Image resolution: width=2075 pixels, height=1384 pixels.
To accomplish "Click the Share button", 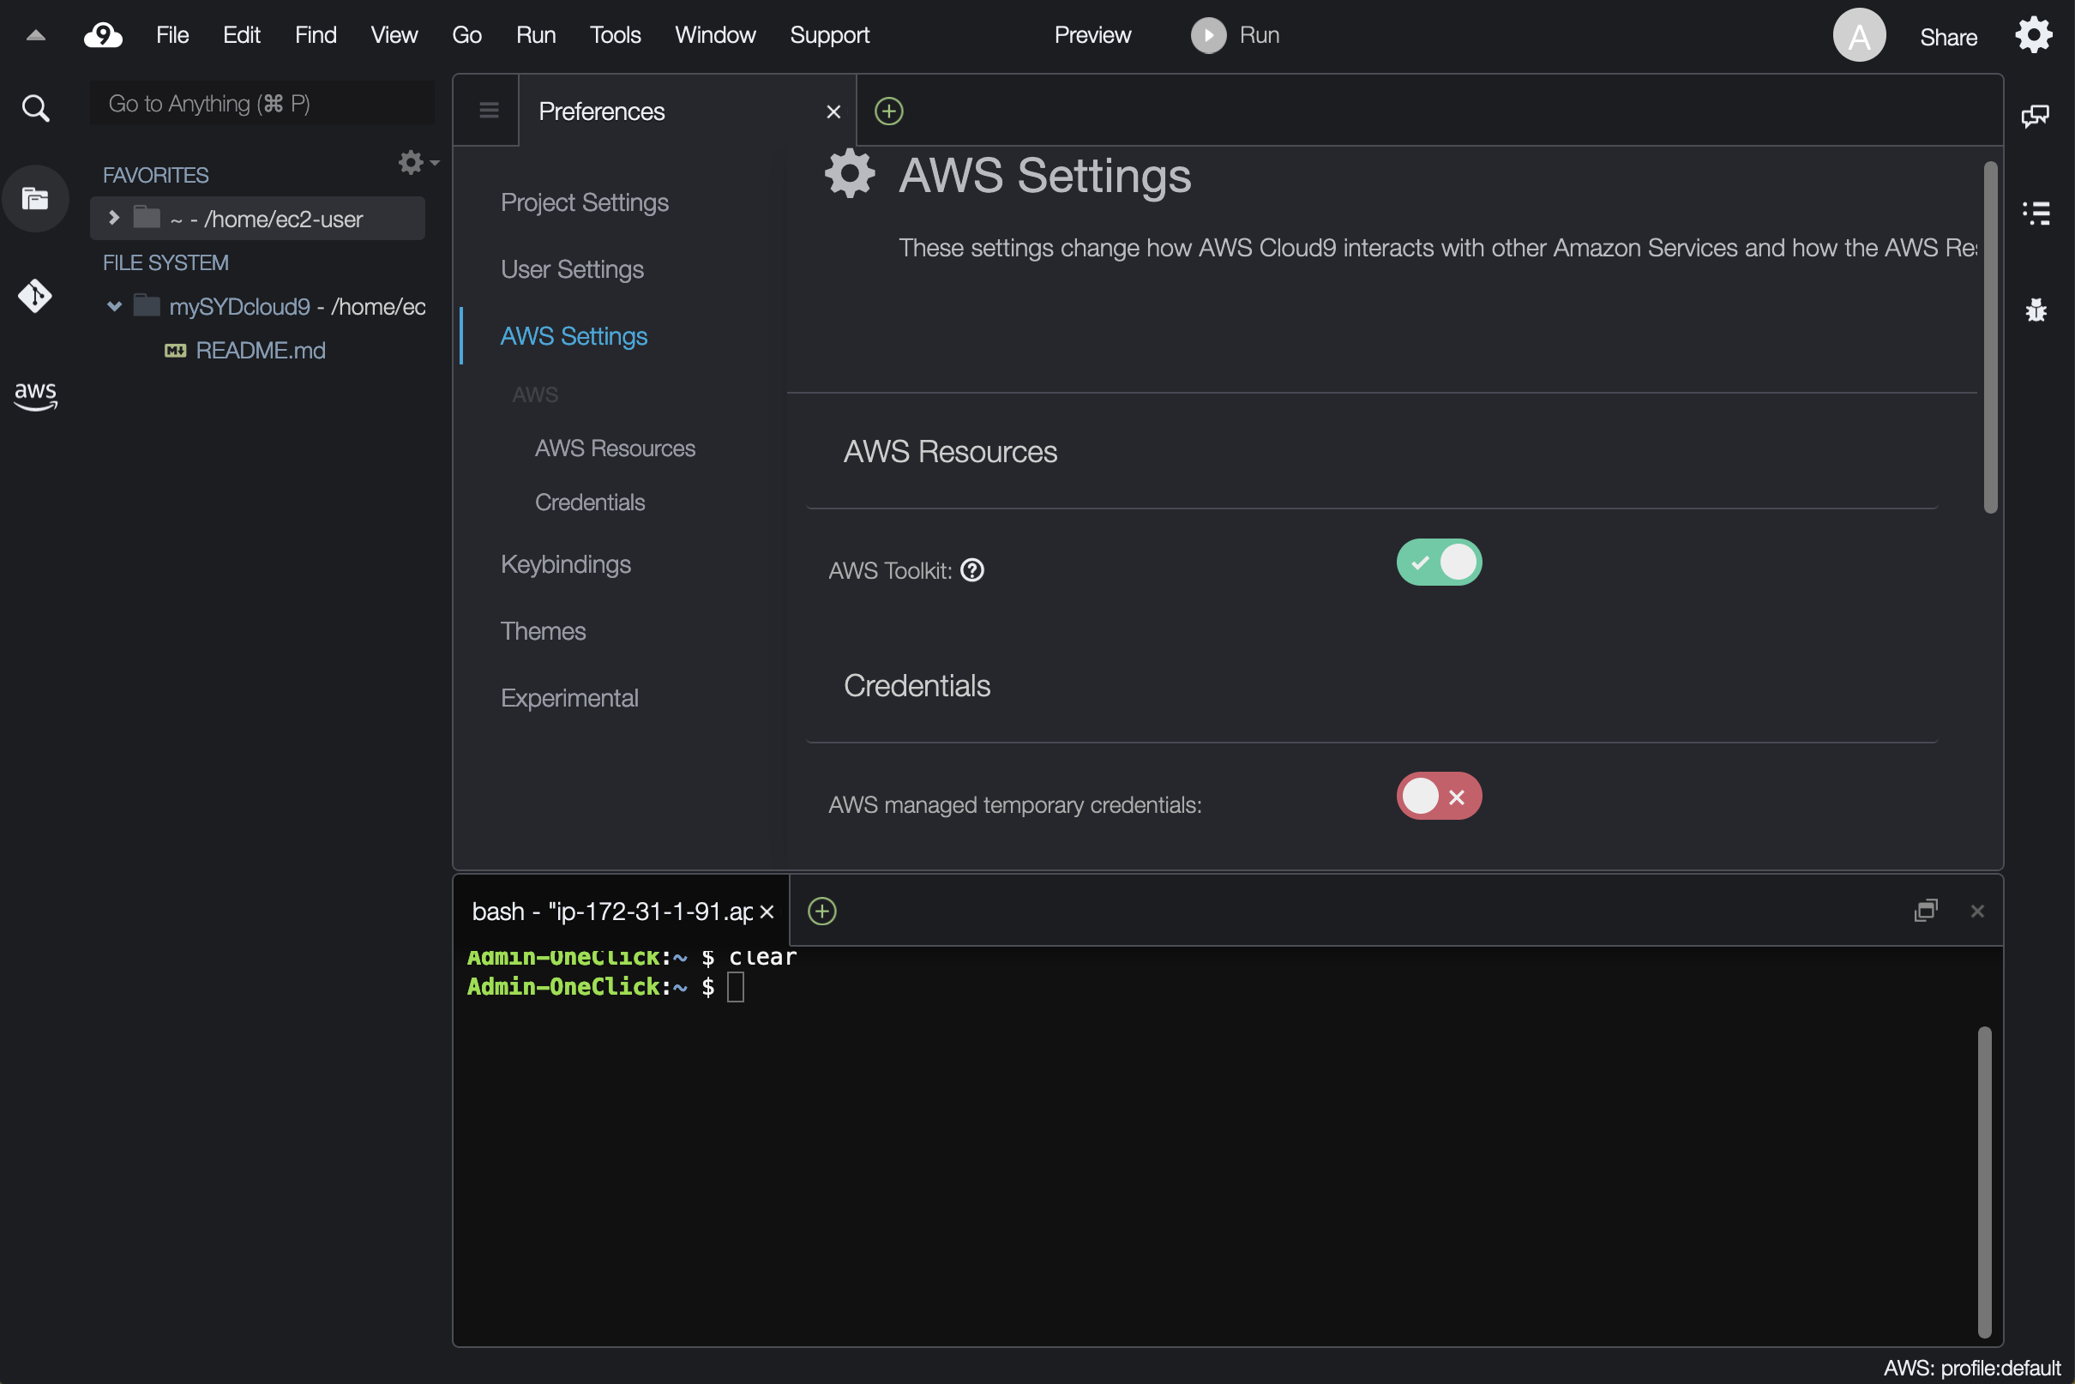I will click(1948, 37).
